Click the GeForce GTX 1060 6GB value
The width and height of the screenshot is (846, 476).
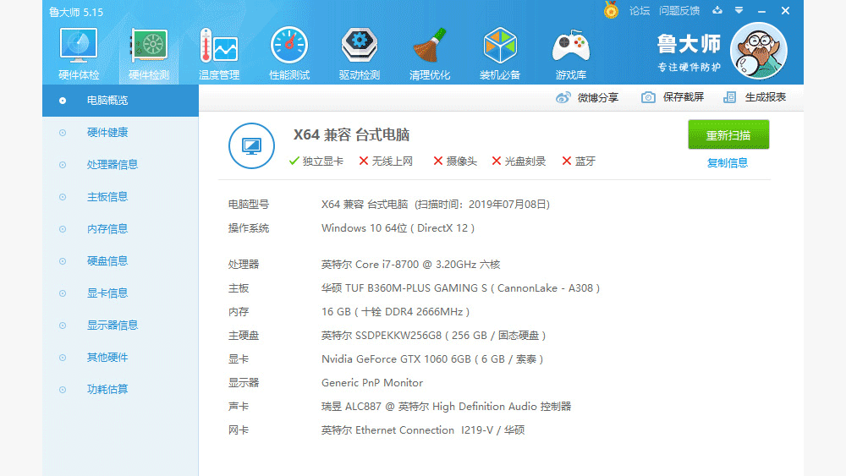431,359
